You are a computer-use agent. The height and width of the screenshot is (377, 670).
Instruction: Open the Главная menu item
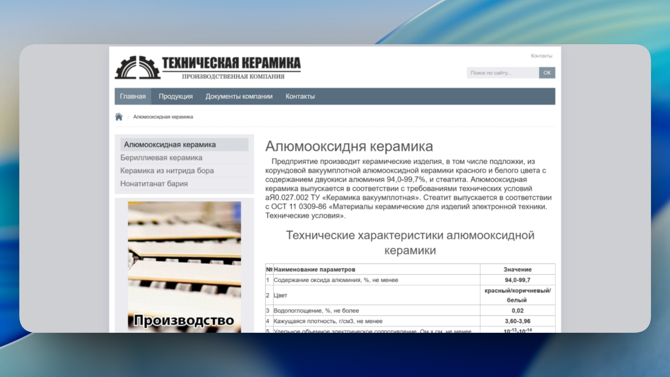pyautogui.click(x=133, y=96)
